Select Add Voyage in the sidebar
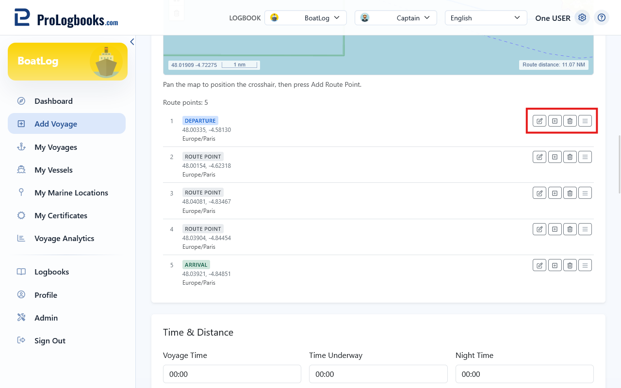Image resolution: width=621 pixels, height=388 pixels. 66,124
